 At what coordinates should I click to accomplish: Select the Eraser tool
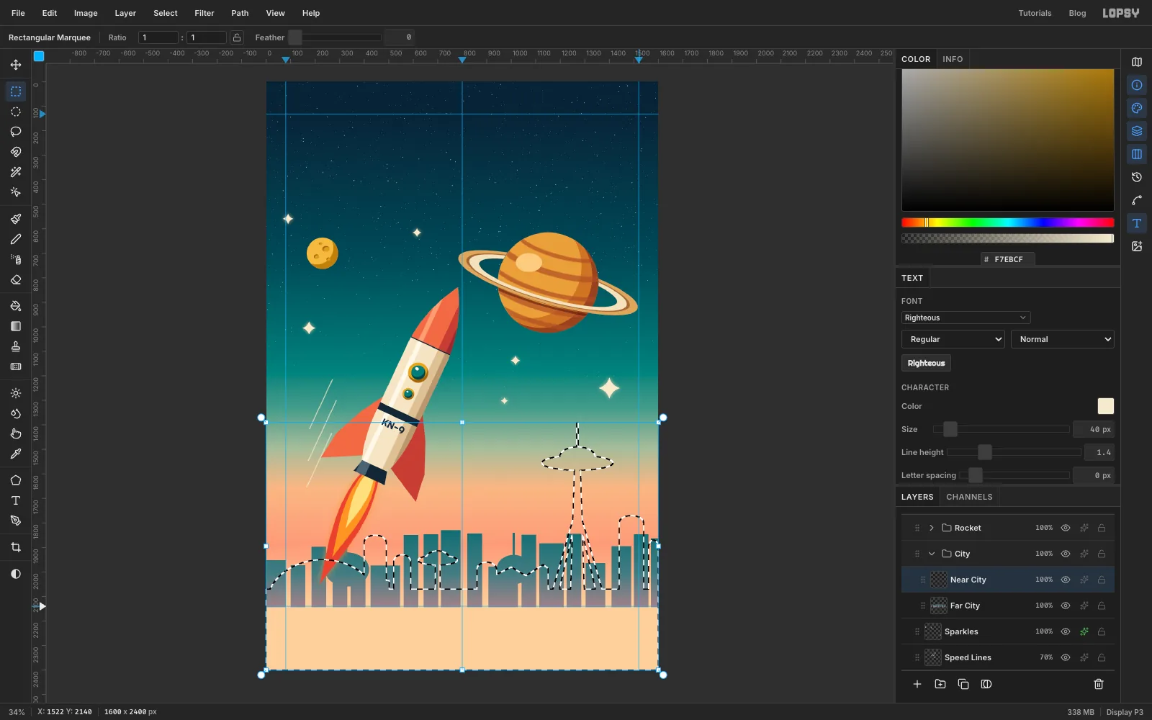(16, 279)
